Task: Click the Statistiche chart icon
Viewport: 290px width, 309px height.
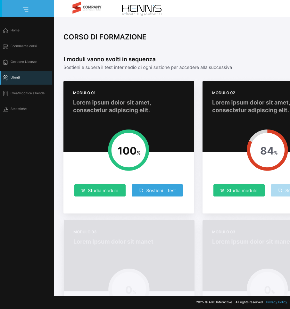Action: pyautogui.click(x=5, y=109)
